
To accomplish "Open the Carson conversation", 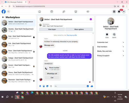I will tap(18, 66).
